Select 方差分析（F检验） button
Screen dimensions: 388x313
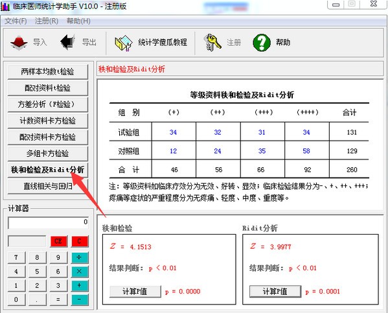[x=48, y=104]
